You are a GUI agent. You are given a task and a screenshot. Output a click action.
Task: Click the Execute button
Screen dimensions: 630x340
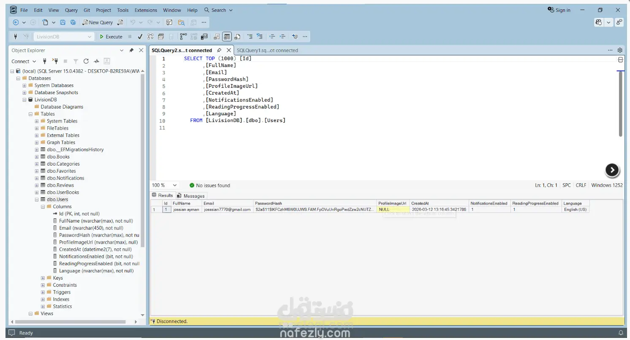coord(111,37)
